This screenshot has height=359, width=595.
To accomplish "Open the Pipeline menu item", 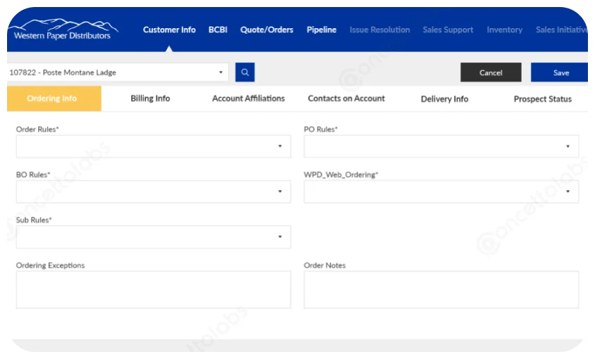I will point(321,30).
